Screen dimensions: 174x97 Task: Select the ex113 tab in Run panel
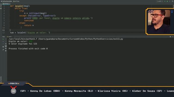(9, 37)
